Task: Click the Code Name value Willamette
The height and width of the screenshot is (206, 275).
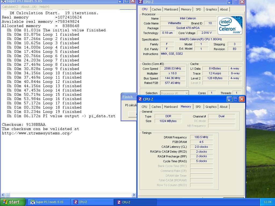Action: 175,23
